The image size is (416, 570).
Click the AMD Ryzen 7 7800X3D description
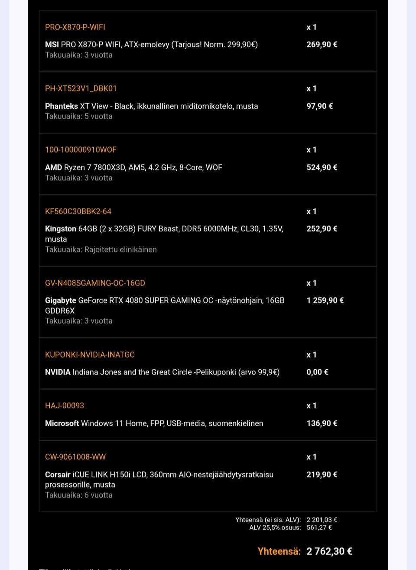(x=133, y=167)
